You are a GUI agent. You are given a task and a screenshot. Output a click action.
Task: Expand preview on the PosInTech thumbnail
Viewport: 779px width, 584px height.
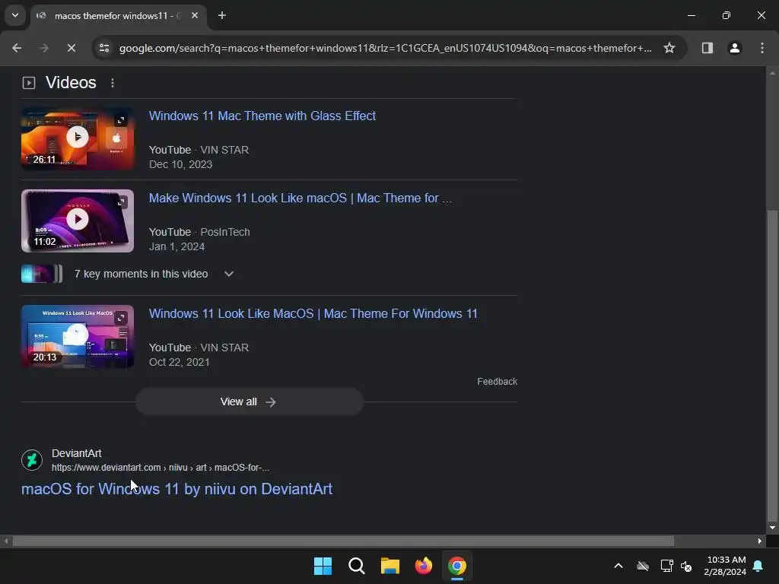coord(121,202)
